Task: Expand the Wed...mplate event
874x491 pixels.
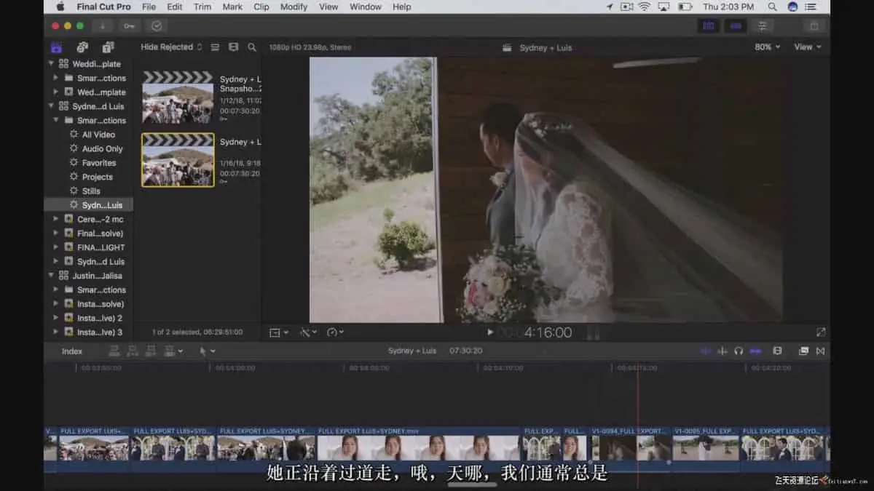Action: point(56,92)
